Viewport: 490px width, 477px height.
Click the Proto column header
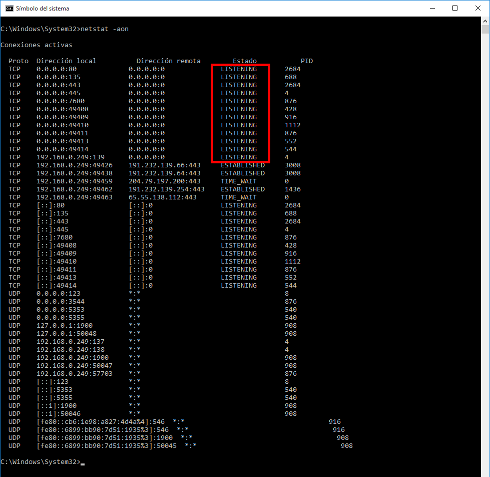[19, 61]
